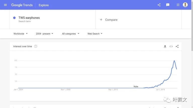This screenshot has width=193, height=108.
Task: Click the plus icon beside Compare
Action: point(101,19)
